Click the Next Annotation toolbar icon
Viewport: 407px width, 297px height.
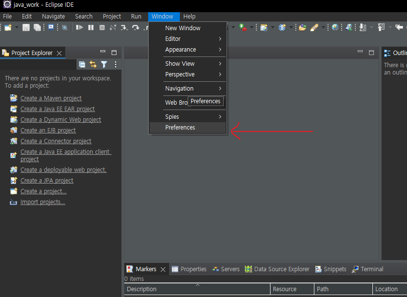tap(363, 27)
